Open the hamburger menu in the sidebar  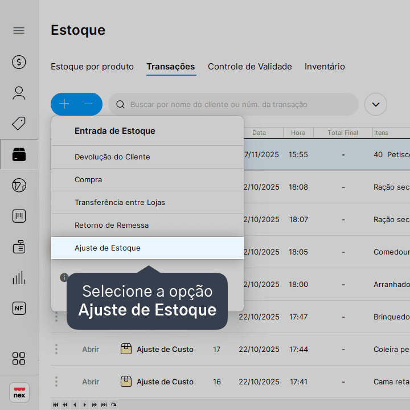point(19,31)
